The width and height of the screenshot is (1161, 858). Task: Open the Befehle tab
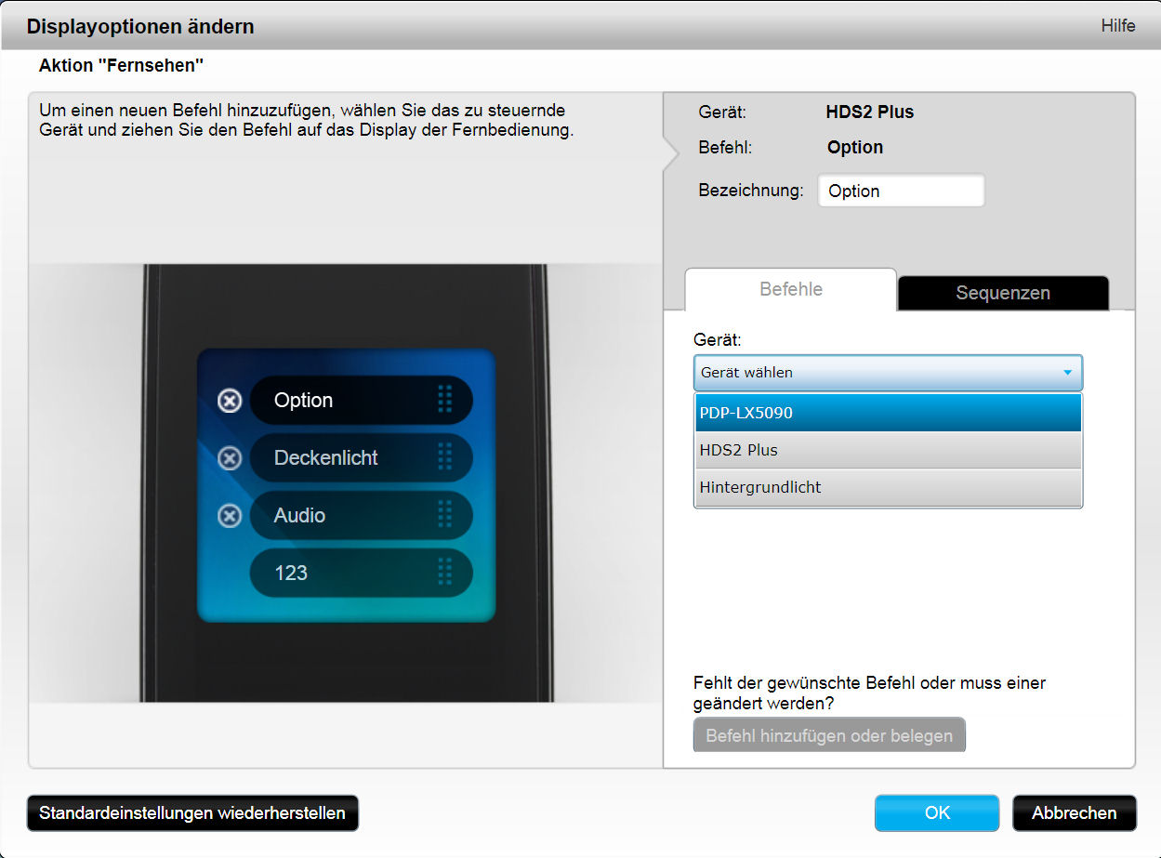click(790, 289)
